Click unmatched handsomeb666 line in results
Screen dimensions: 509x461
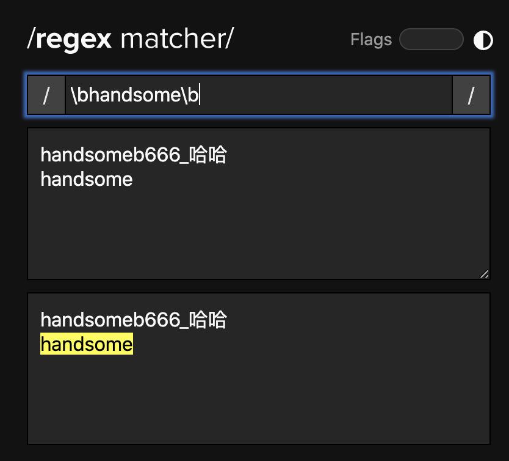pos(134,320)
